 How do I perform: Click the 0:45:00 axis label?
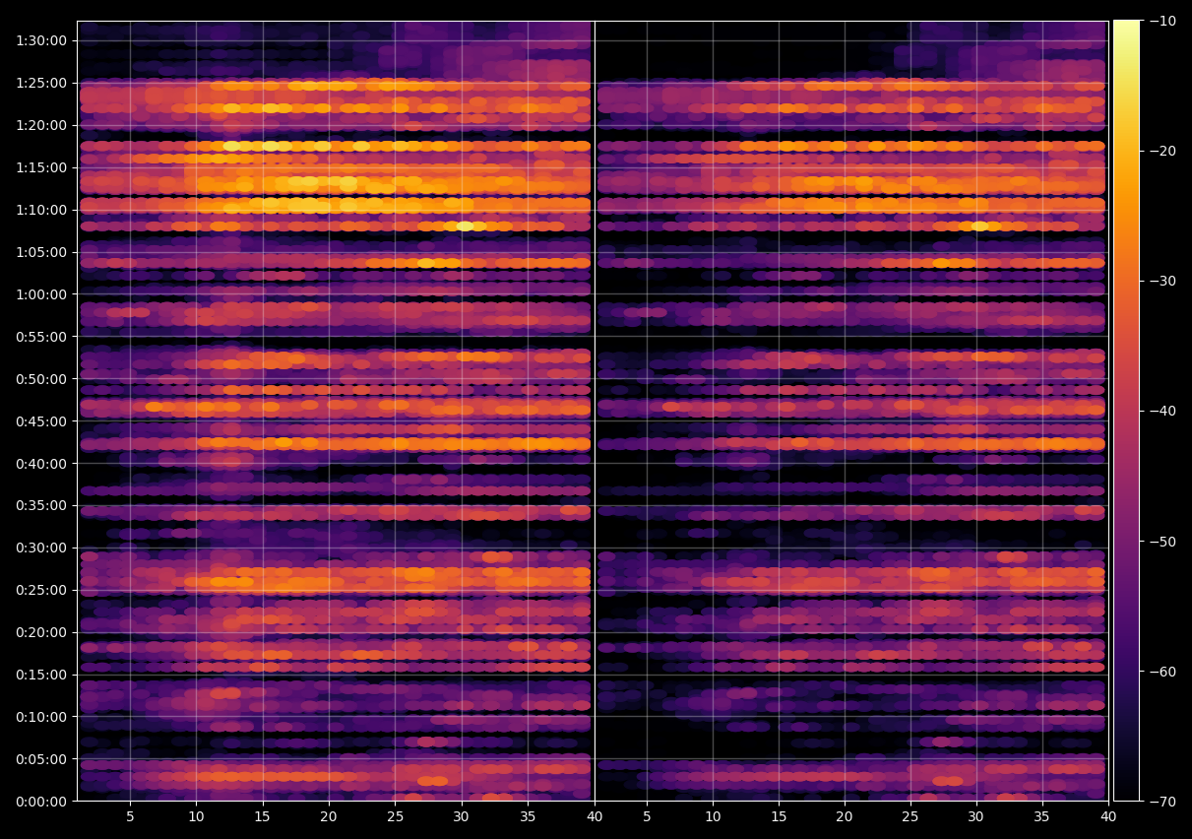pos(41,421)
